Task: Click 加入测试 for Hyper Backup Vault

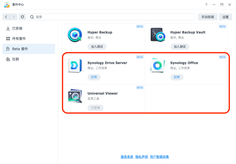Action: coord(180,47)
